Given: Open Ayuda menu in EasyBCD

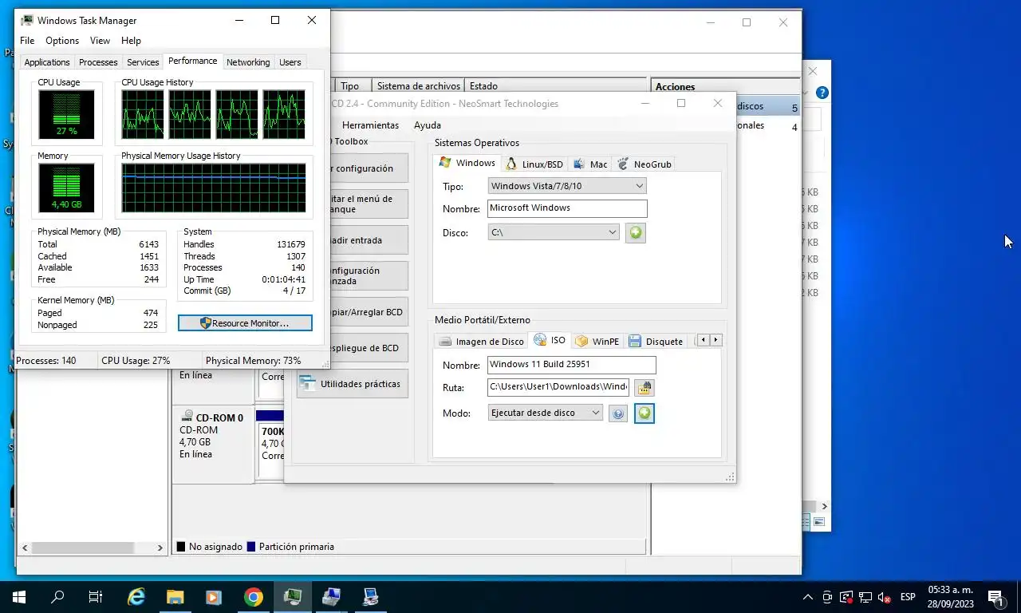Looking at the screenshot, I should coord(428,125).
